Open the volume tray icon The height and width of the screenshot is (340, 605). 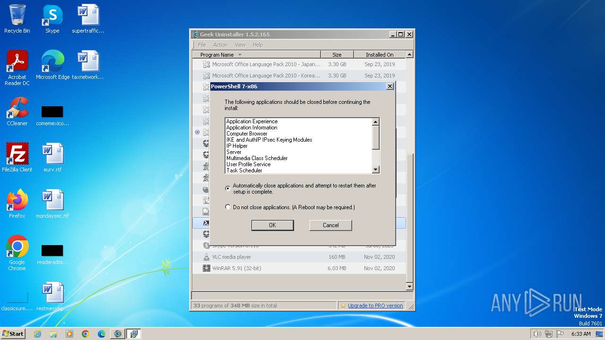tap(537, 334)
